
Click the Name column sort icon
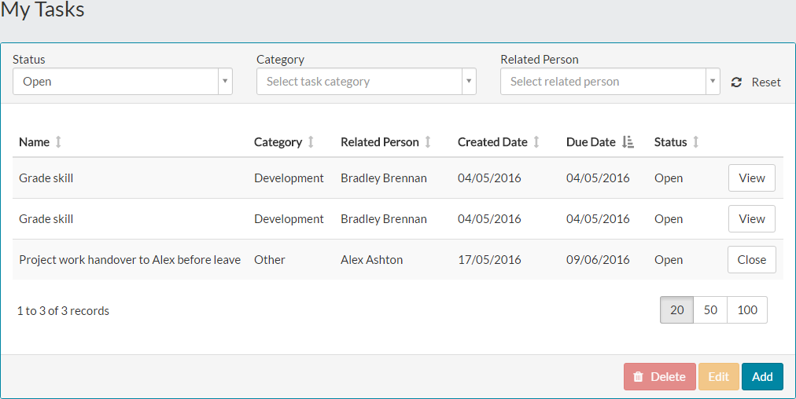pos(58,142)
